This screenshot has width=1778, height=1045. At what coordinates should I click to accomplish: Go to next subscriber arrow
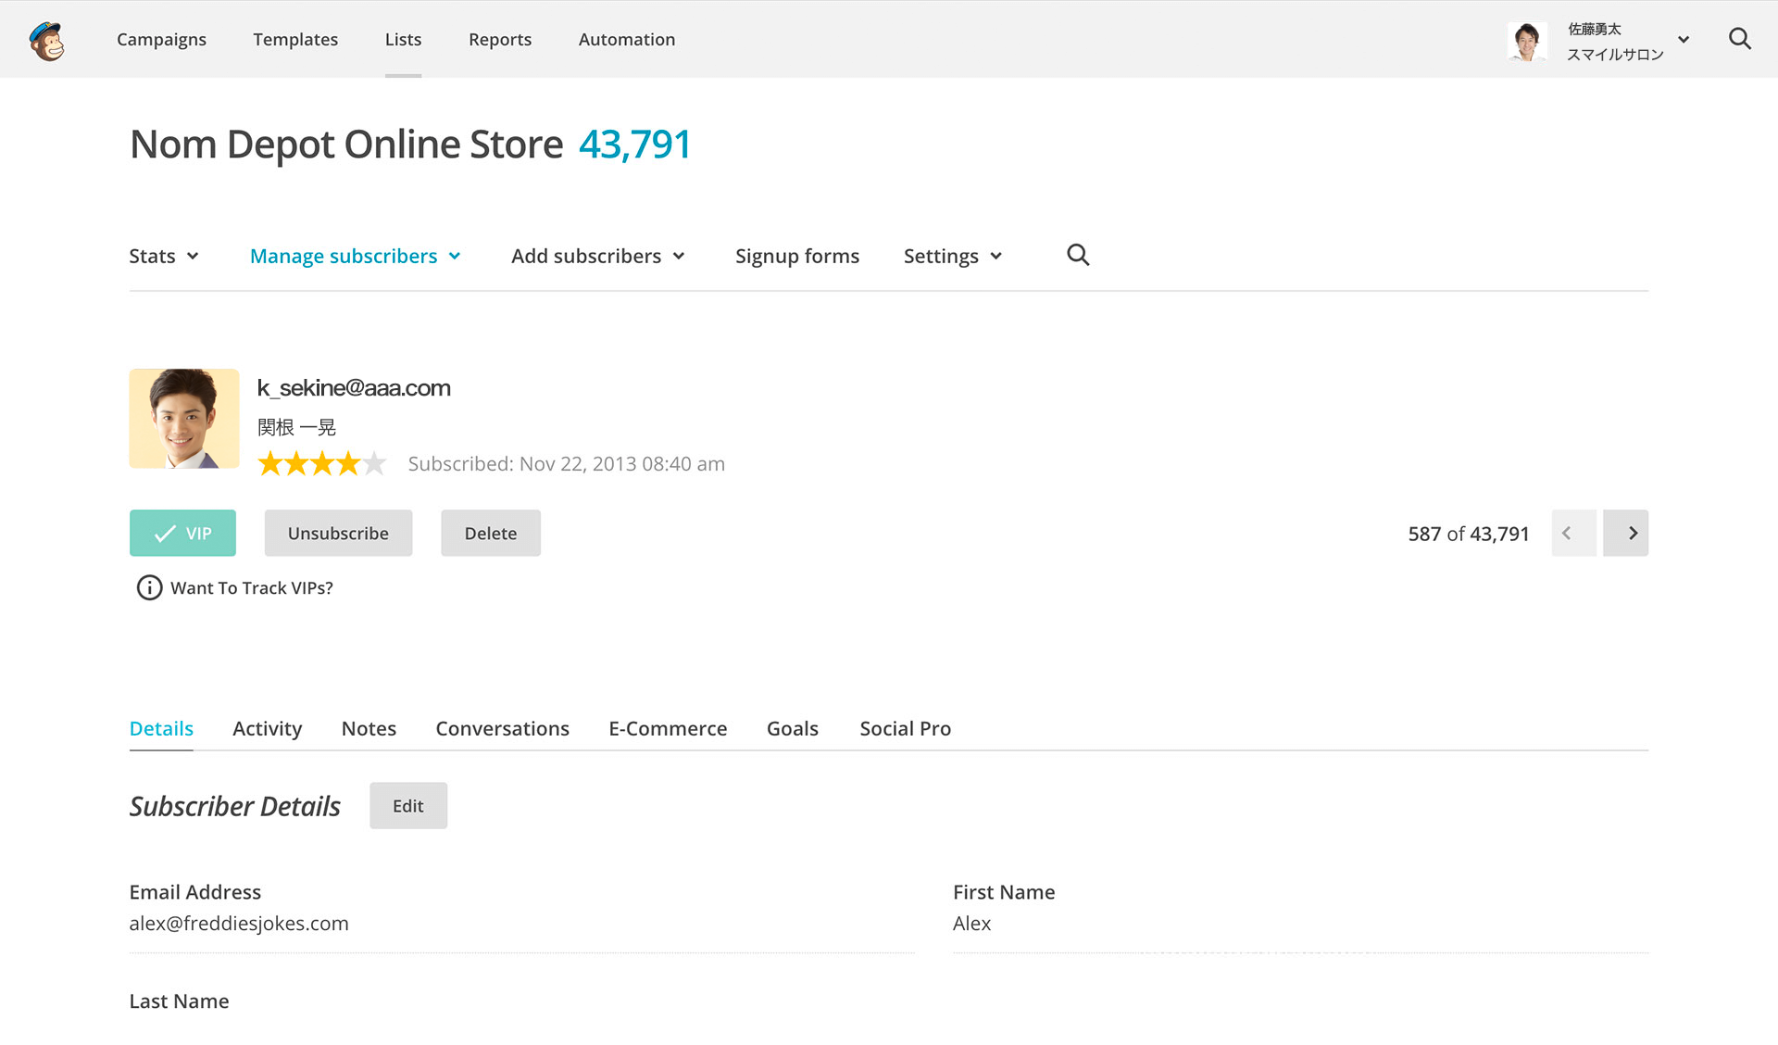[x=1625, y=534]
